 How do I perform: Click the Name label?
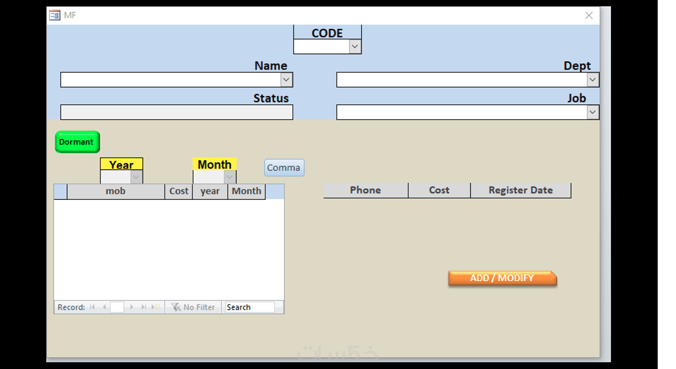(x=271, y=66)
